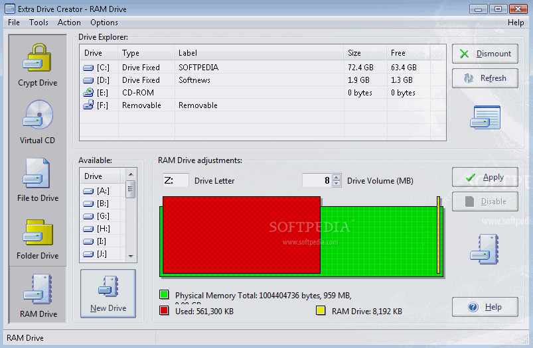Open the Action menu
533x348 pixels.
pyautogui.click(x=69, y=23)
